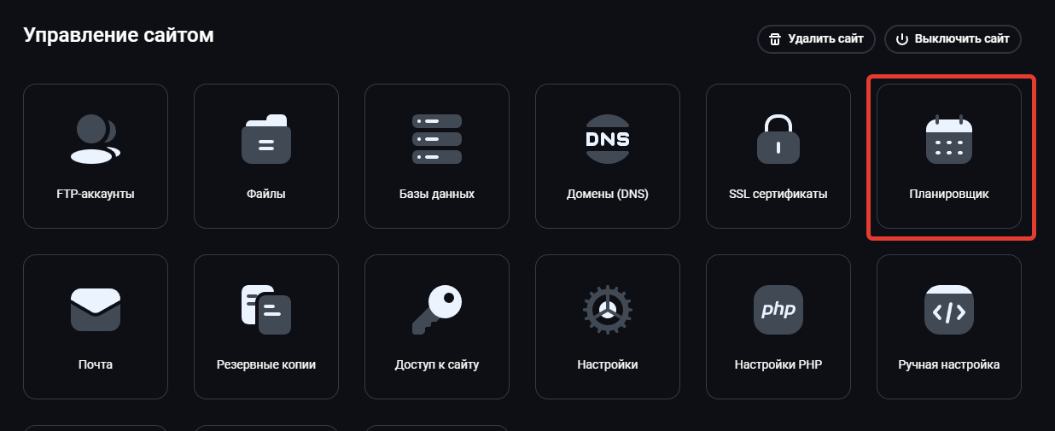1055x431 pixels.
Task: Select the Планировщик label text
Action: click(x=949, y=194)
